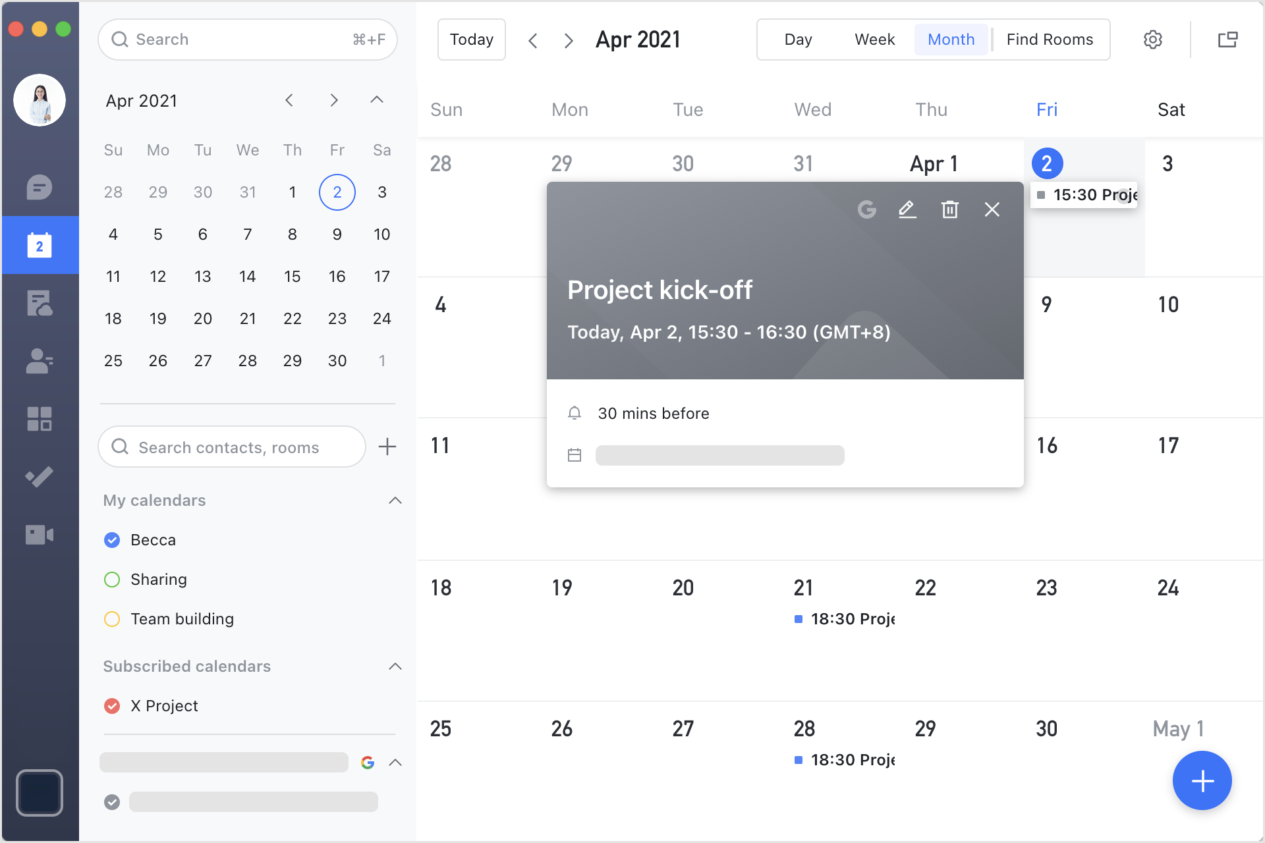Screen dimensions: 1265x843
Task: Click the color square beside the 18:30 event
Action: 799,619
